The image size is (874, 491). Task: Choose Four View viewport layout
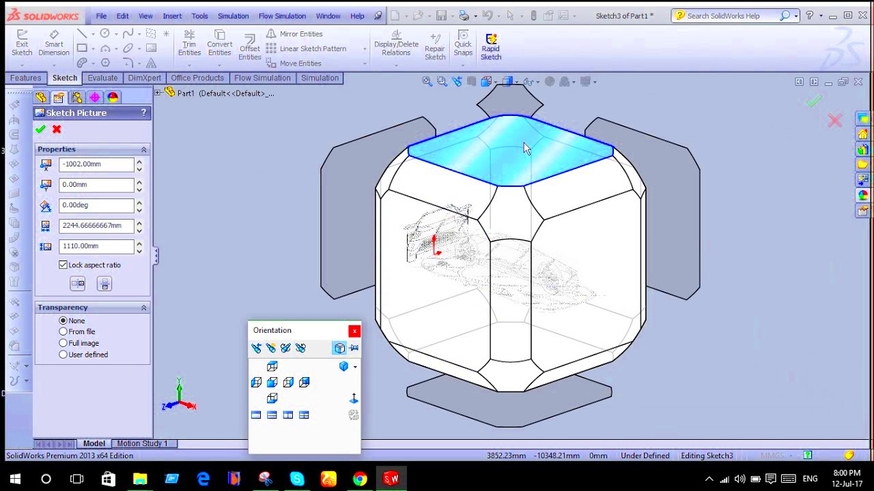pos(304,415)
